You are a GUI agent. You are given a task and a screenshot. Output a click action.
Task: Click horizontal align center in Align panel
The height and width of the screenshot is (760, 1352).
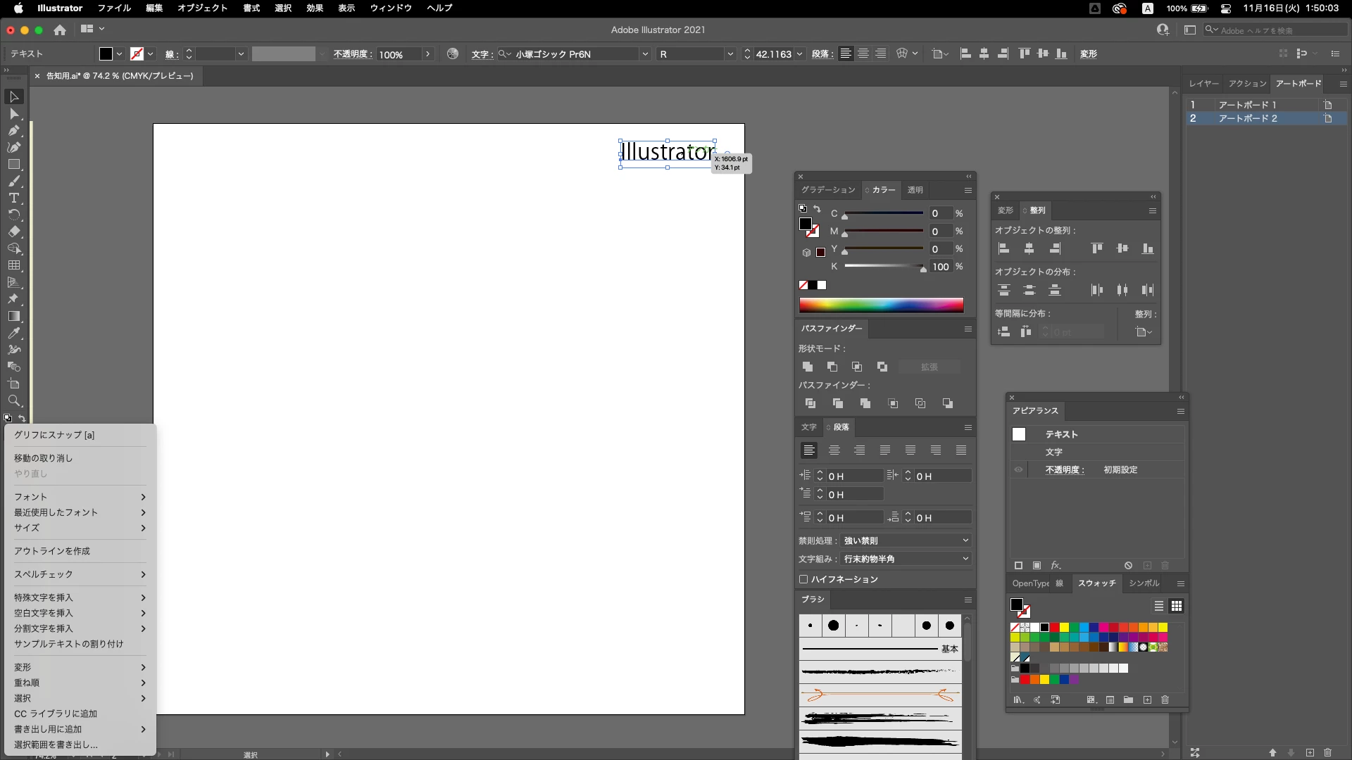[x=1029, y=248]
